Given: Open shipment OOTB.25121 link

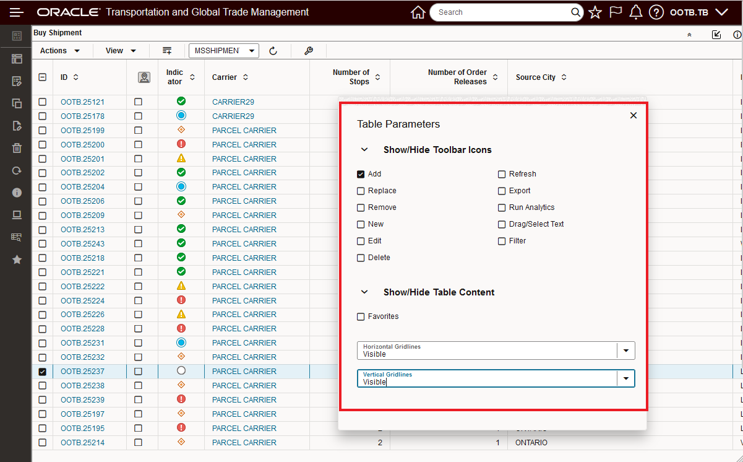Looking at the screenshot, I should 82,102.
